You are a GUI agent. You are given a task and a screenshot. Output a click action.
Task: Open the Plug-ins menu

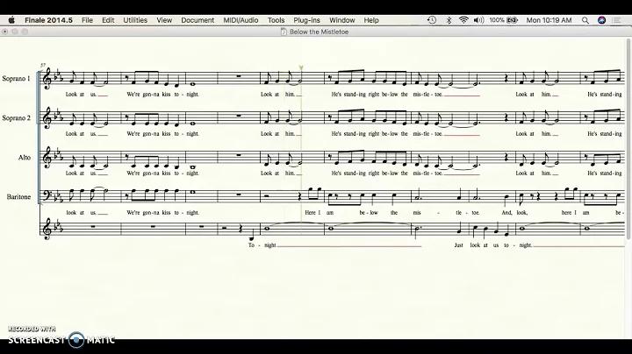click(x=306, y=20)
